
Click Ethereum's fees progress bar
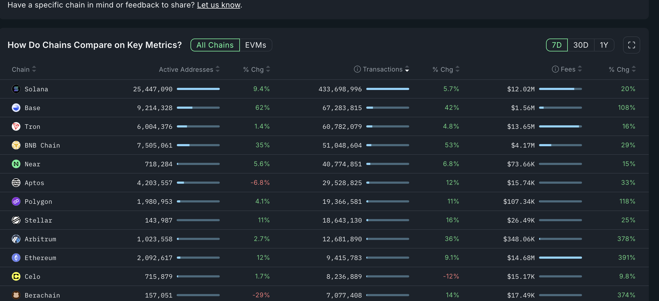click(561, 258)
